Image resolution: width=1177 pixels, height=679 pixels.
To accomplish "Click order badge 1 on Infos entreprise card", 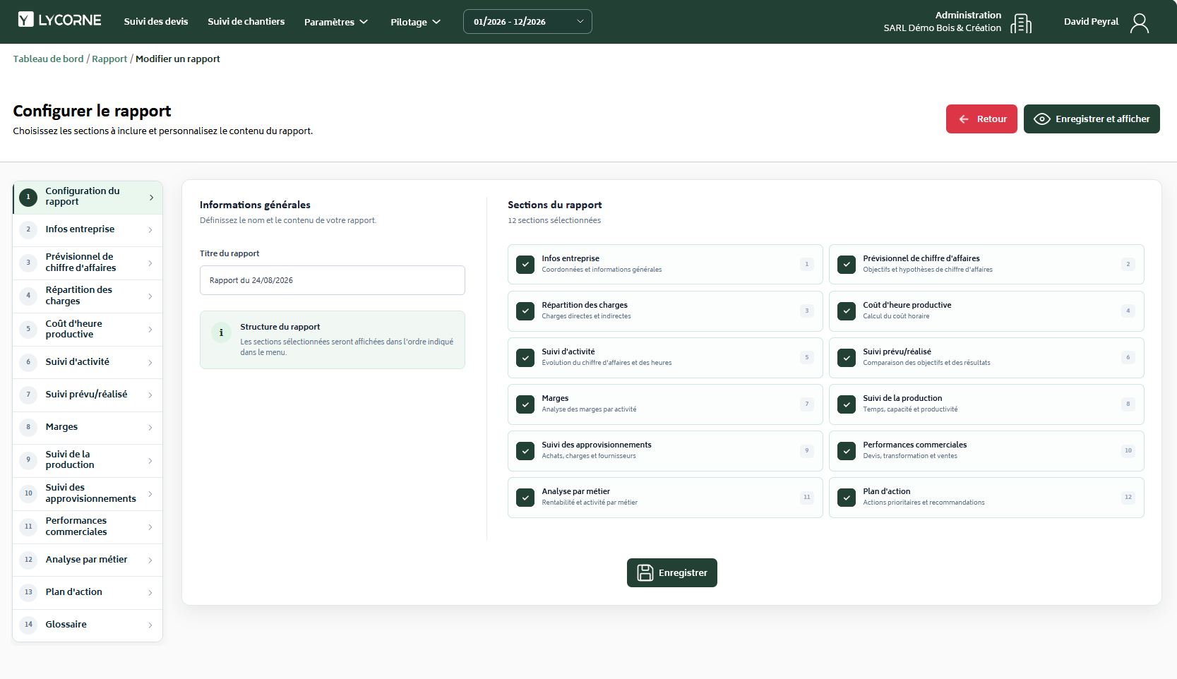I will [x=807, y=265].
